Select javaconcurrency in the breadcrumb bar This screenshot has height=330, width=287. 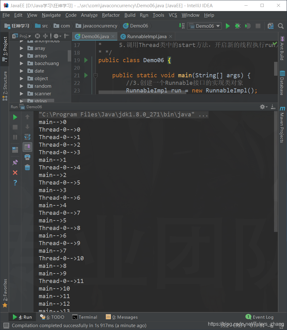(96, 26)
